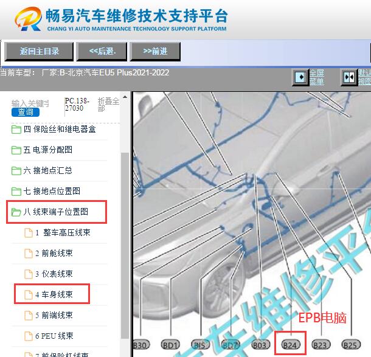Go back with the <<后退 button

click(x=102, y=51)
